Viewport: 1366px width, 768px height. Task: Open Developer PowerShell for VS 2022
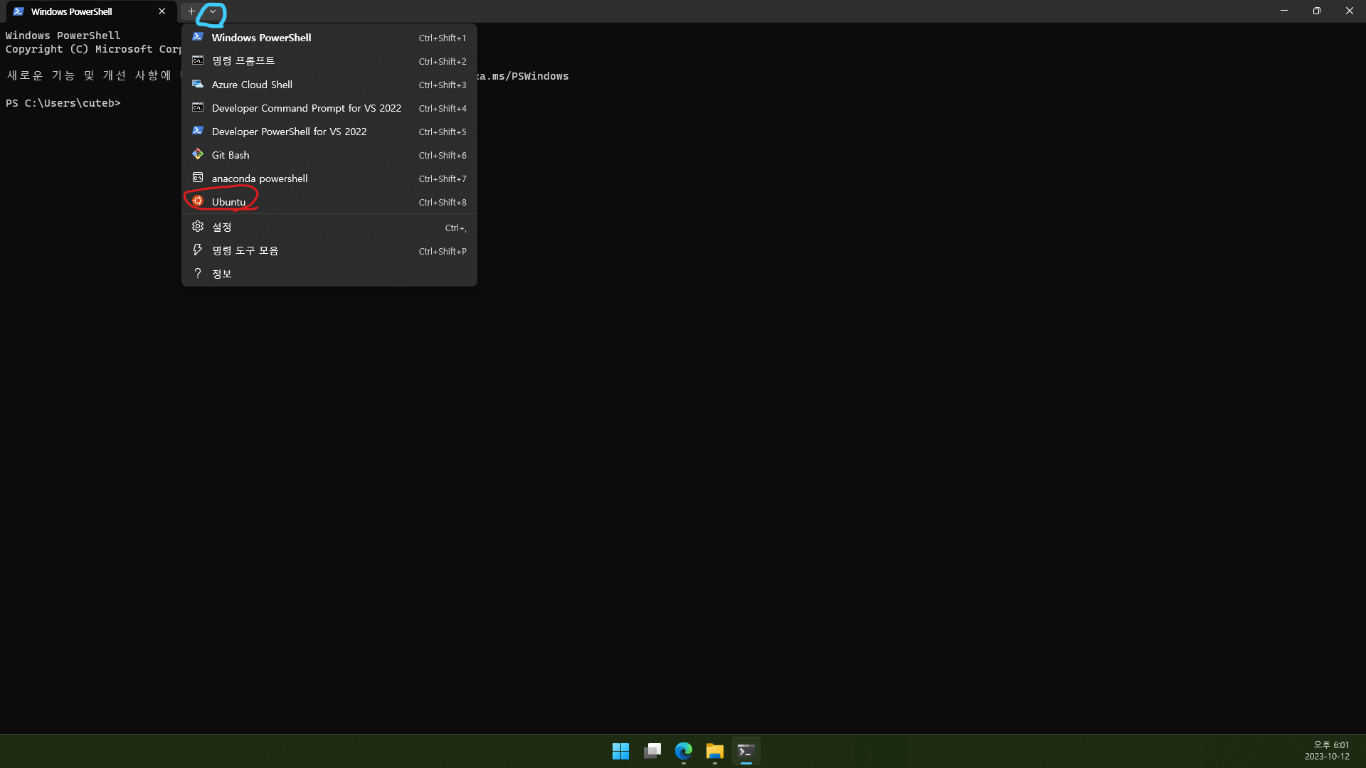point(329,132)
